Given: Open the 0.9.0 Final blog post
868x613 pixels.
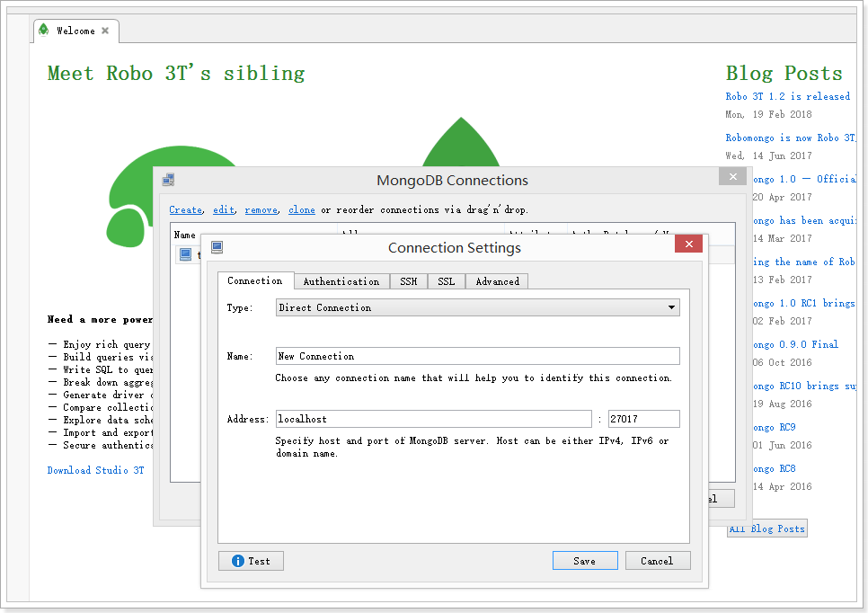Looking at the screenshot, I should click(796, 344).
